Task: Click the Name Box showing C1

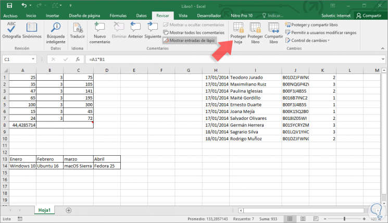Action: tap(17, 59)
